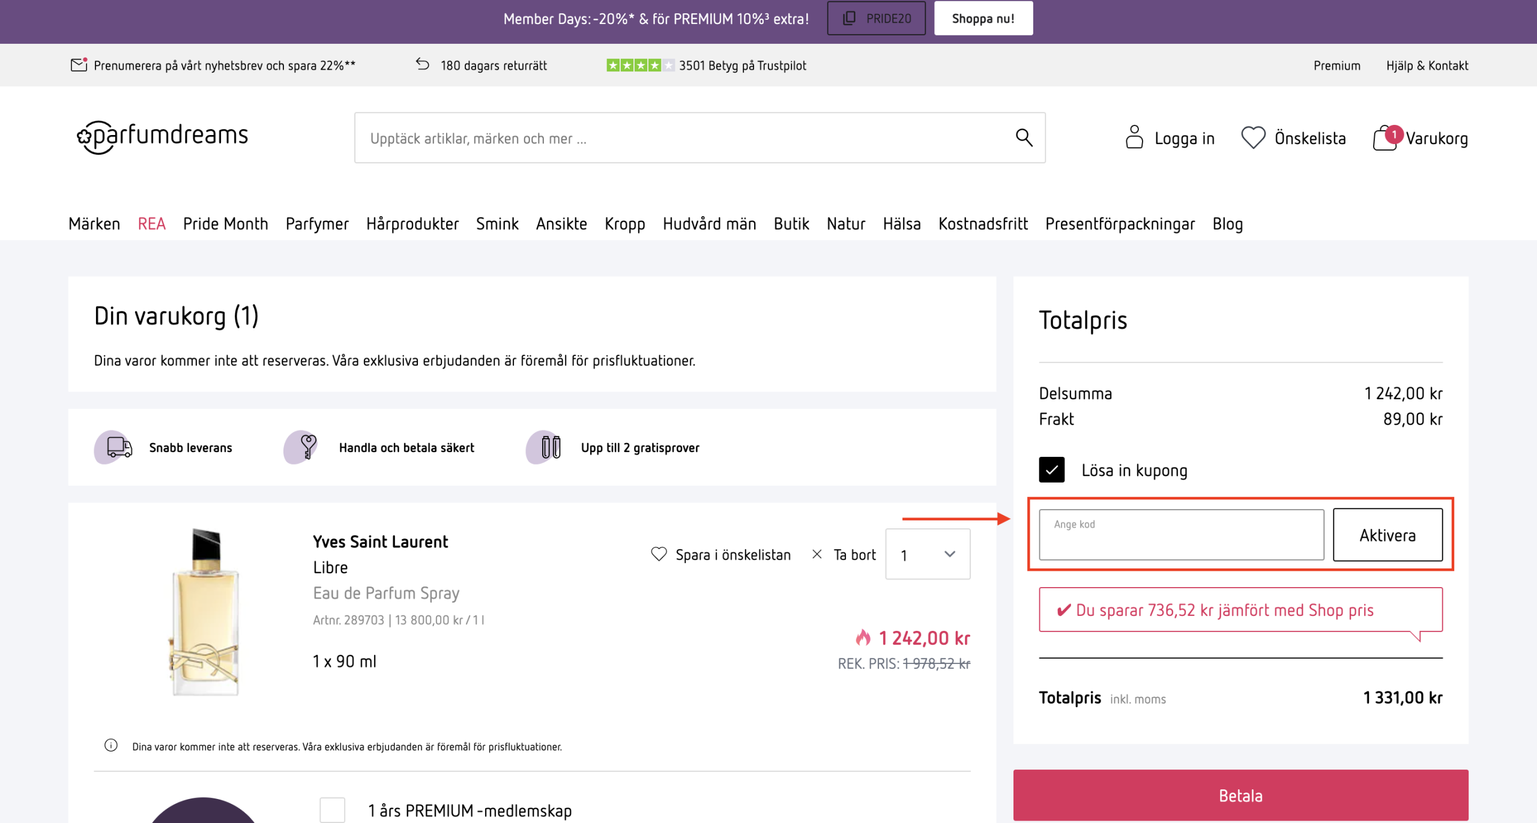Open newsletter subscription offer link
1537x823 pixels.
pyautogui.click(x=225, y=65)
